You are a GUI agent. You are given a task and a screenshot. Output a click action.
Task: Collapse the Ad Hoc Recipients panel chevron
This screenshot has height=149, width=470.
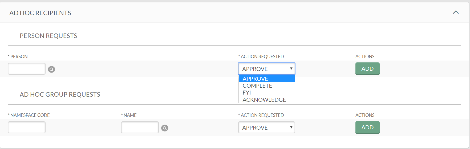point(456,12)
